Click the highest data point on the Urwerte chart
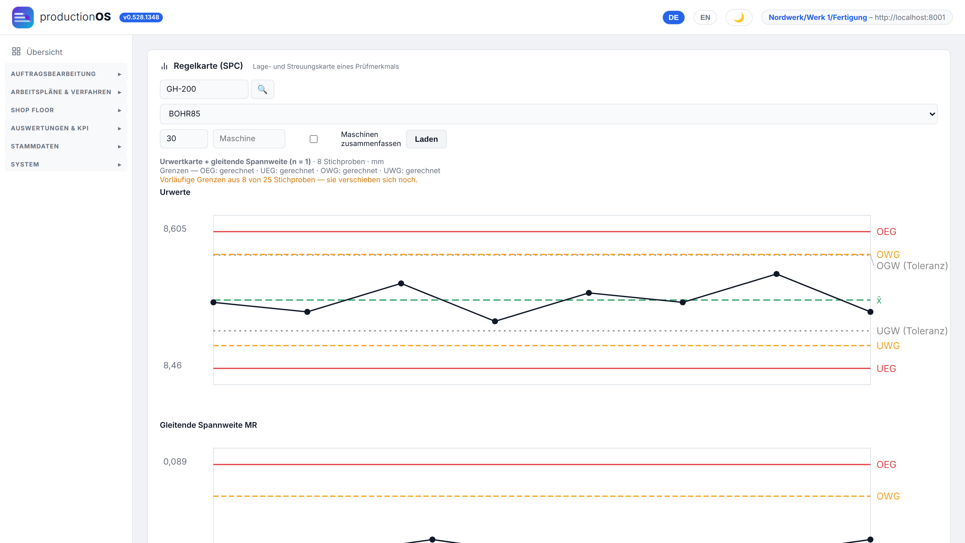Image resolution: width=965 pixels, height=543 pixels. pyautogui.click(x=776, y=274)
